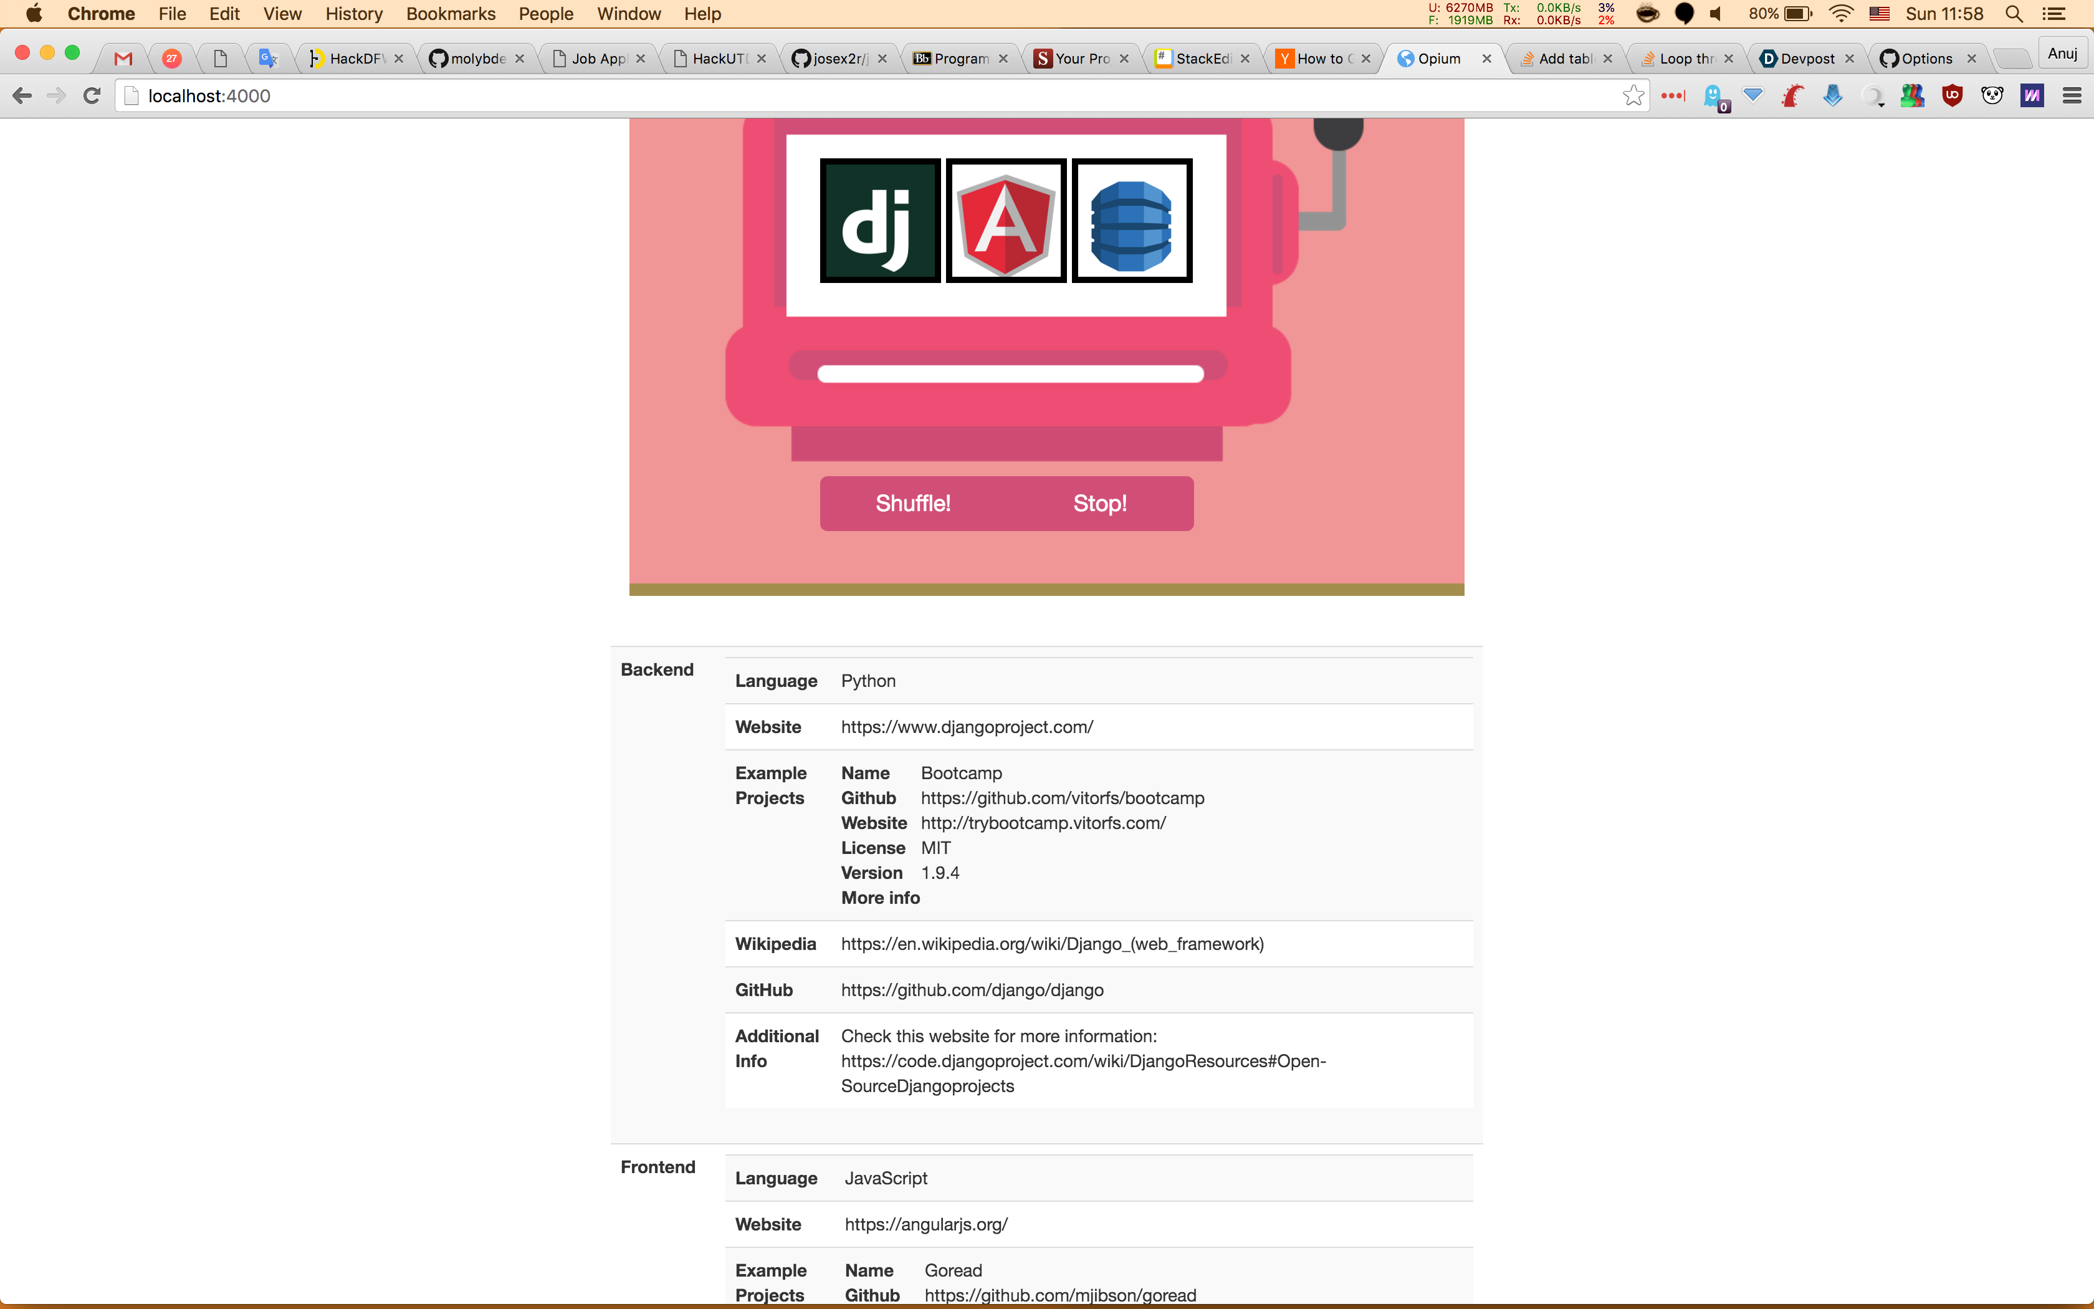Open the djangoproject.com website link

[967, 727]
